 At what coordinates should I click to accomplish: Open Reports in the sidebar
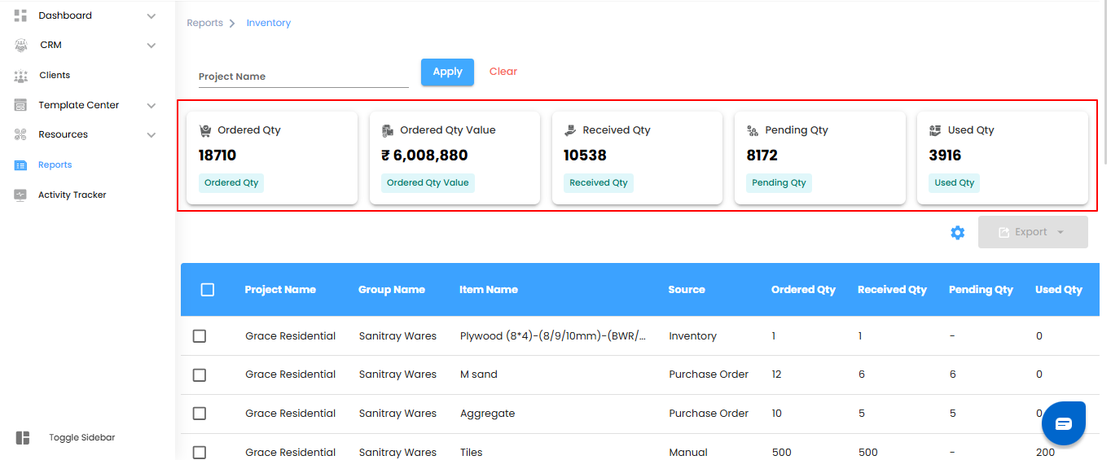(x=55, y=165)
